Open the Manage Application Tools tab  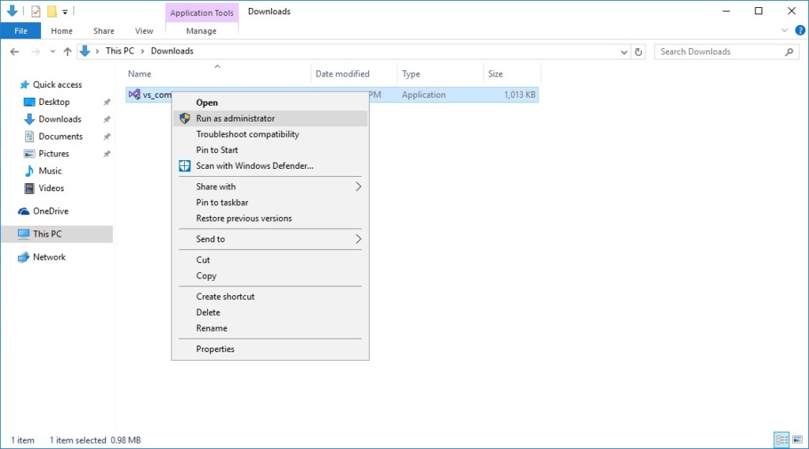click(x=201, y=31)
